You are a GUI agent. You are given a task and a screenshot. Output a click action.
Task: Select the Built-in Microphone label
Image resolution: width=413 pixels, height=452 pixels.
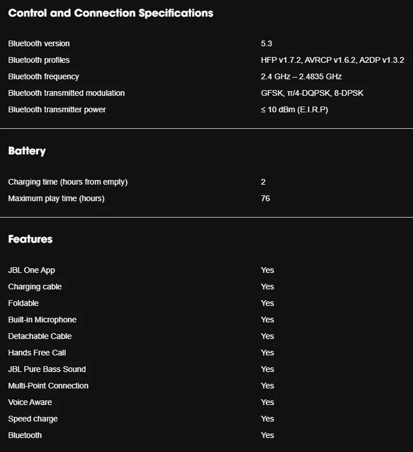[x=42, y=320]
